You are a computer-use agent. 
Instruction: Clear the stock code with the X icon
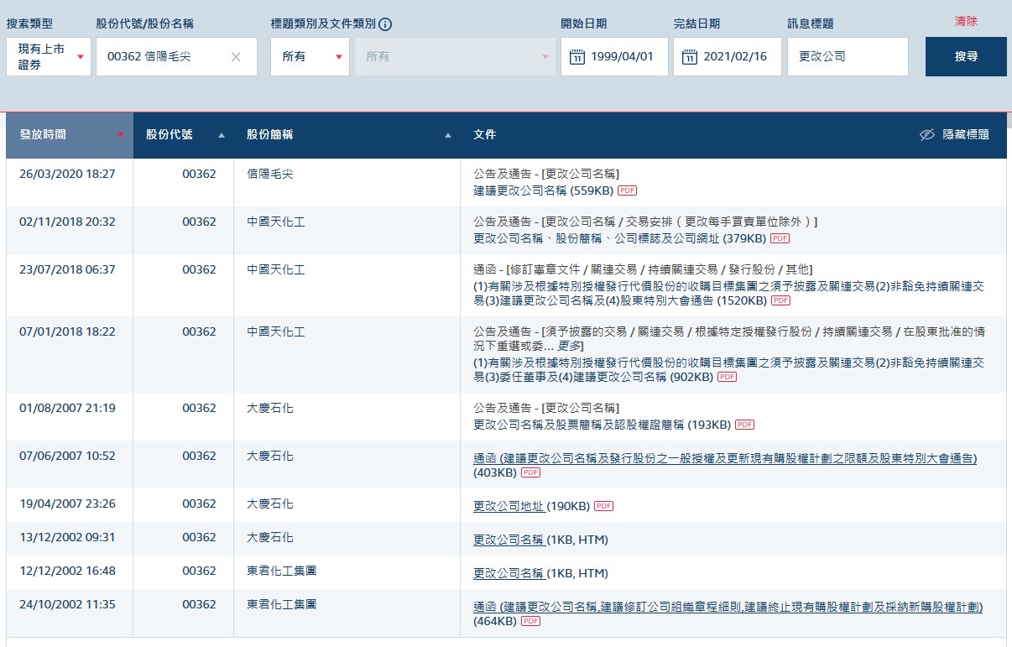[x=236, y=57]
